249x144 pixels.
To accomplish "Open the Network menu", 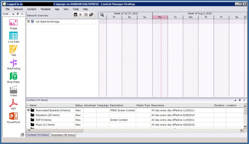I will pos(18,9).
